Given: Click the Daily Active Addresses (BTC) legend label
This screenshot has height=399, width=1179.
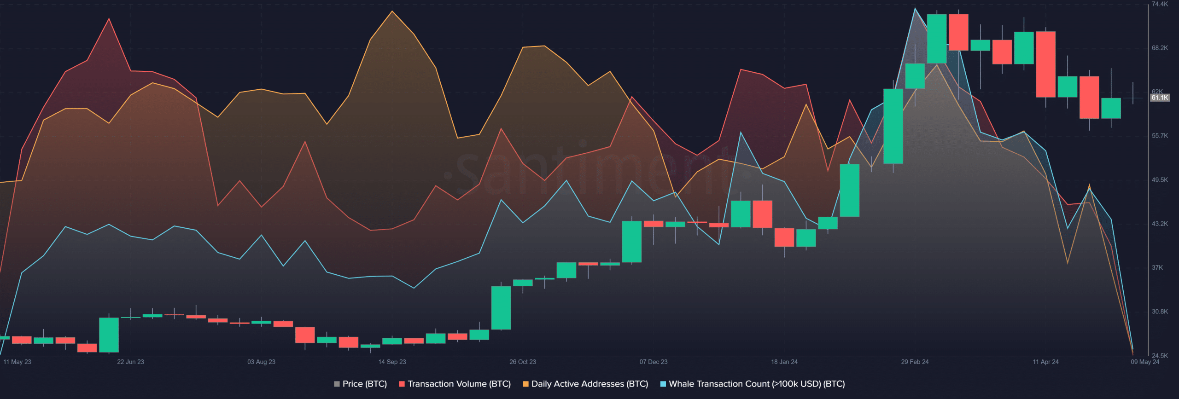Looking at the screenshot, I should pos(589,384).
